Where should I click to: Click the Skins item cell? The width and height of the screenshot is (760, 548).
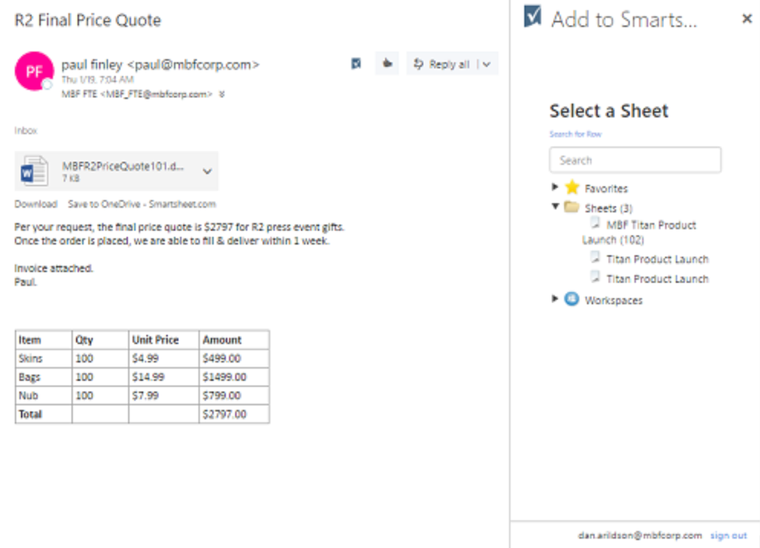point(44,358)
